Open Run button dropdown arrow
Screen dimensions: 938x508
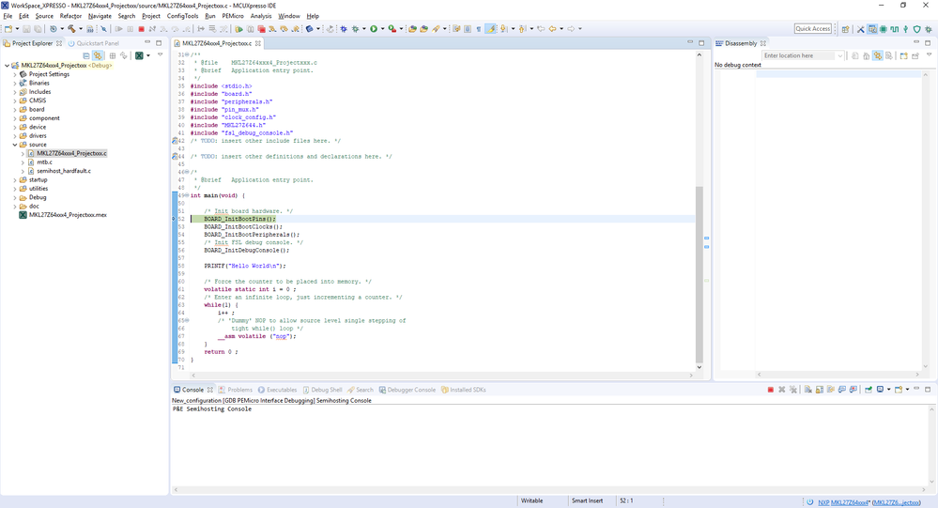[382, 29]
